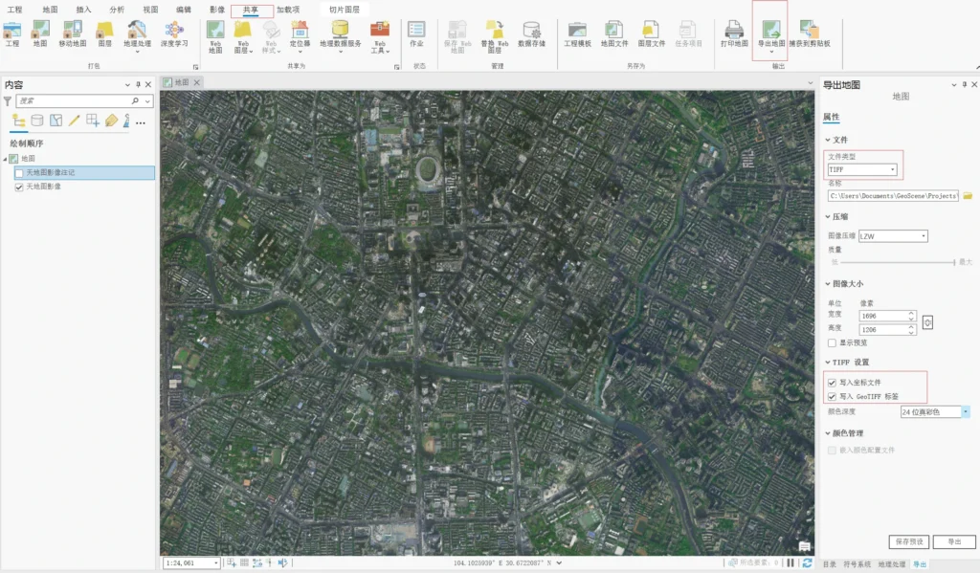Uncheck the 写入坐标文件 option

[831, 382]
